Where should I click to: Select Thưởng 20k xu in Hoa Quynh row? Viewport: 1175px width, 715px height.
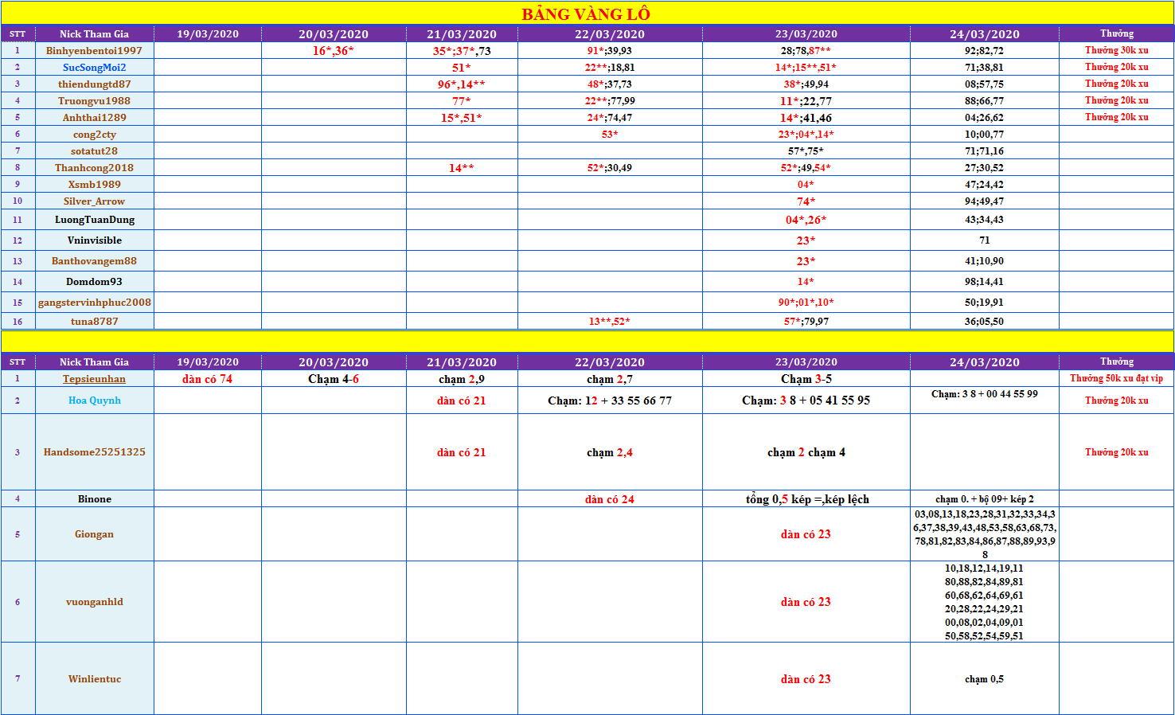1116,400
